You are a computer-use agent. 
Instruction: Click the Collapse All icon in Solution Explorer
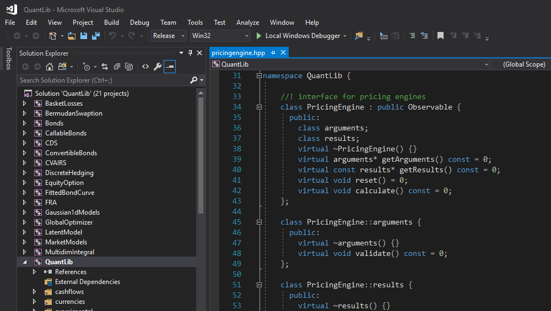[116, 67]
